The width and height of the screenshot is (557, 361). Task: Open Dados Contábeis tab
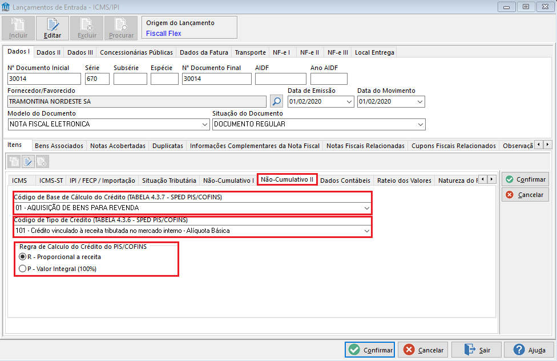(345, 180)
